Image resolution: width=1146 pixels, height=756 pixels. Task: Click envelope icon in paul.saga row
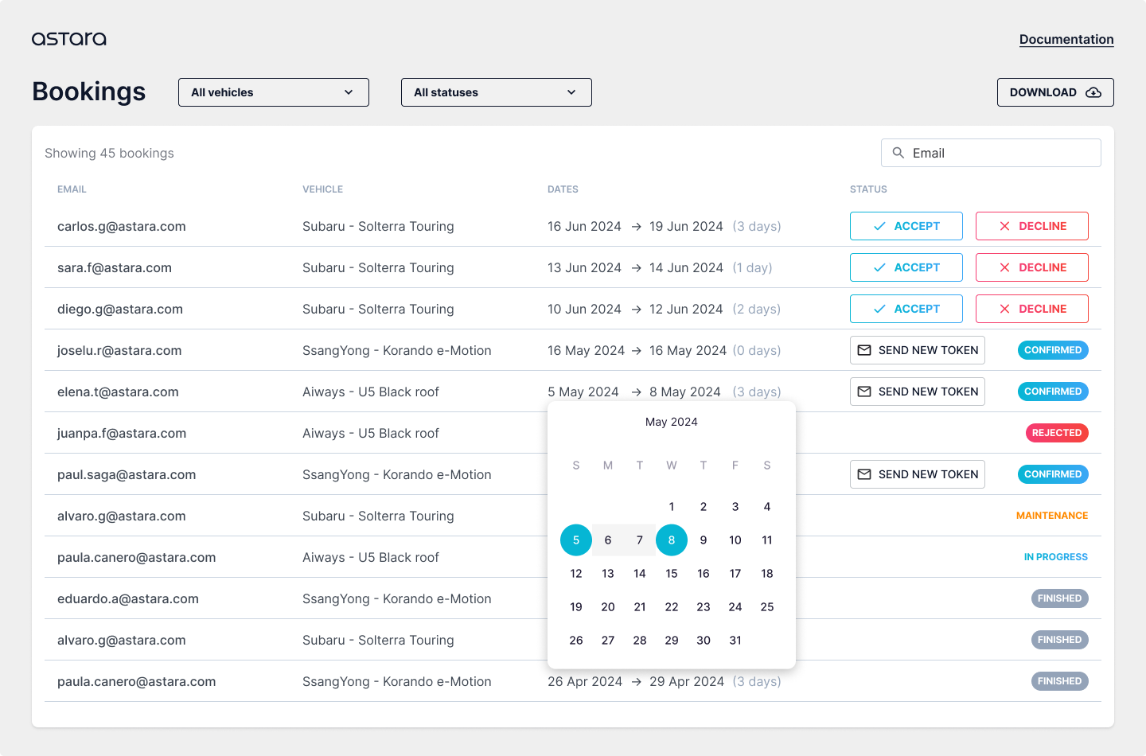(x=864, y=474)
